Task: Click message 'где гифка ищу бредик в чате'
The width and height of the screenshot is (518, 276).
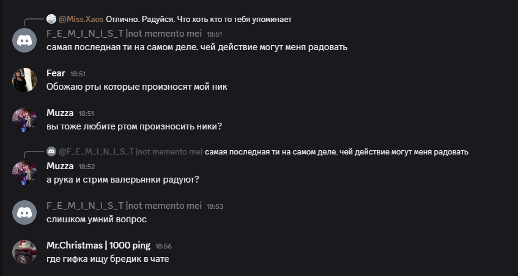Action: [108, 259]
